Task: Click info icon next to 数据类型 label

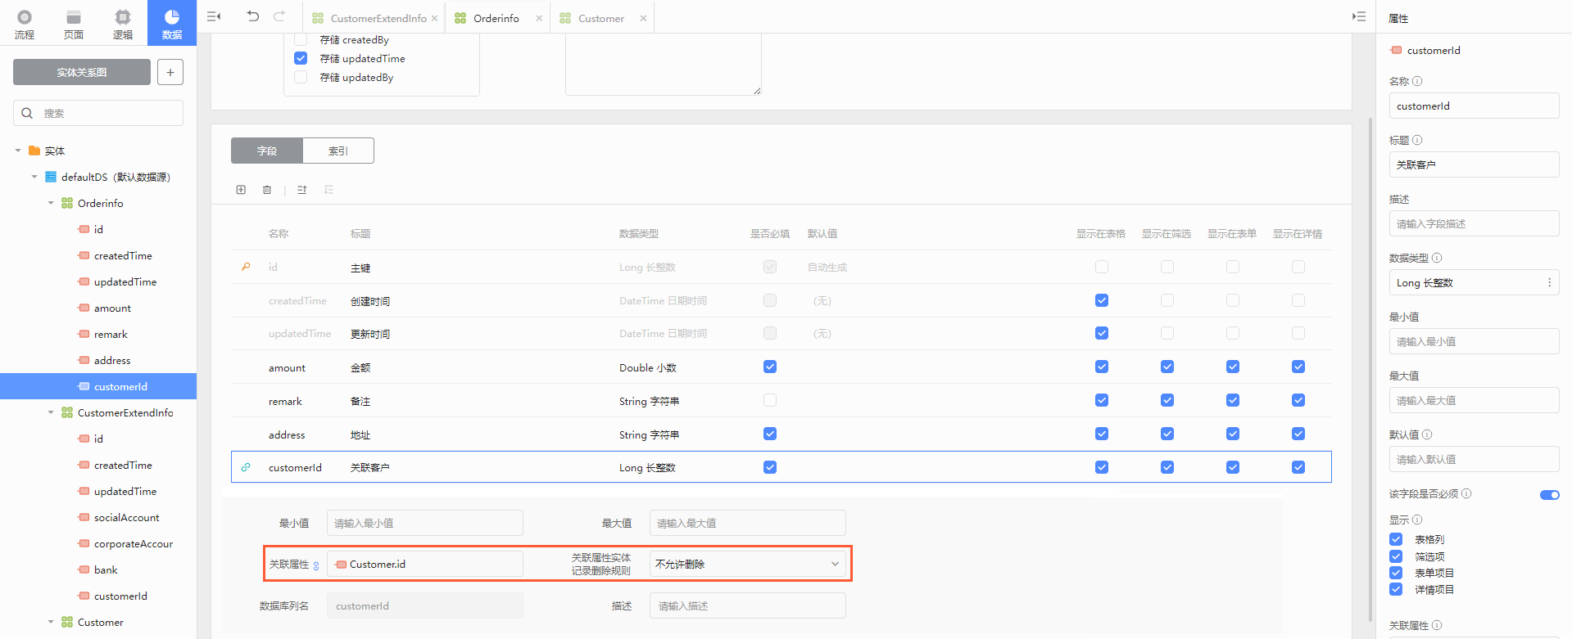Action: point(1437,258)
